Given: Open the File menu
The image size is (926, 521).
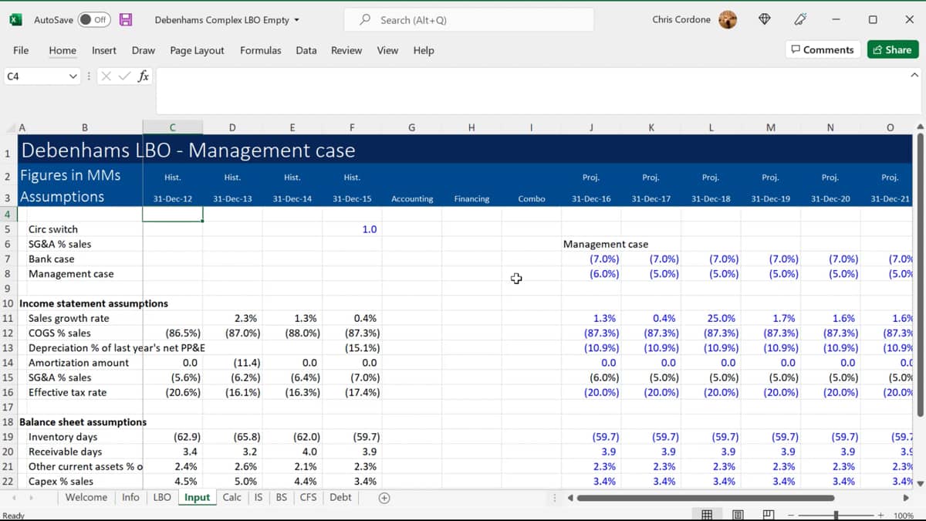Looking at the screenshot, I should pyautogui.click(x=21, y=50).
